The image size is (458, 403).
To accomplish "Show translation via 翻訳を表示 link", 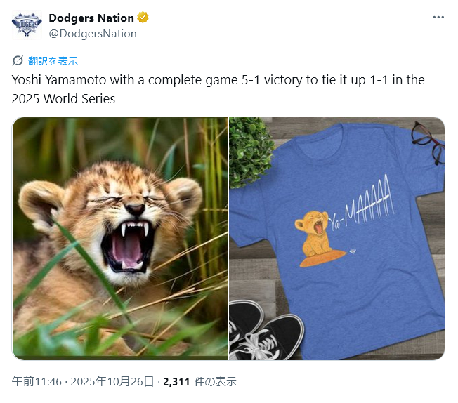I will click(x=53, y=60).
